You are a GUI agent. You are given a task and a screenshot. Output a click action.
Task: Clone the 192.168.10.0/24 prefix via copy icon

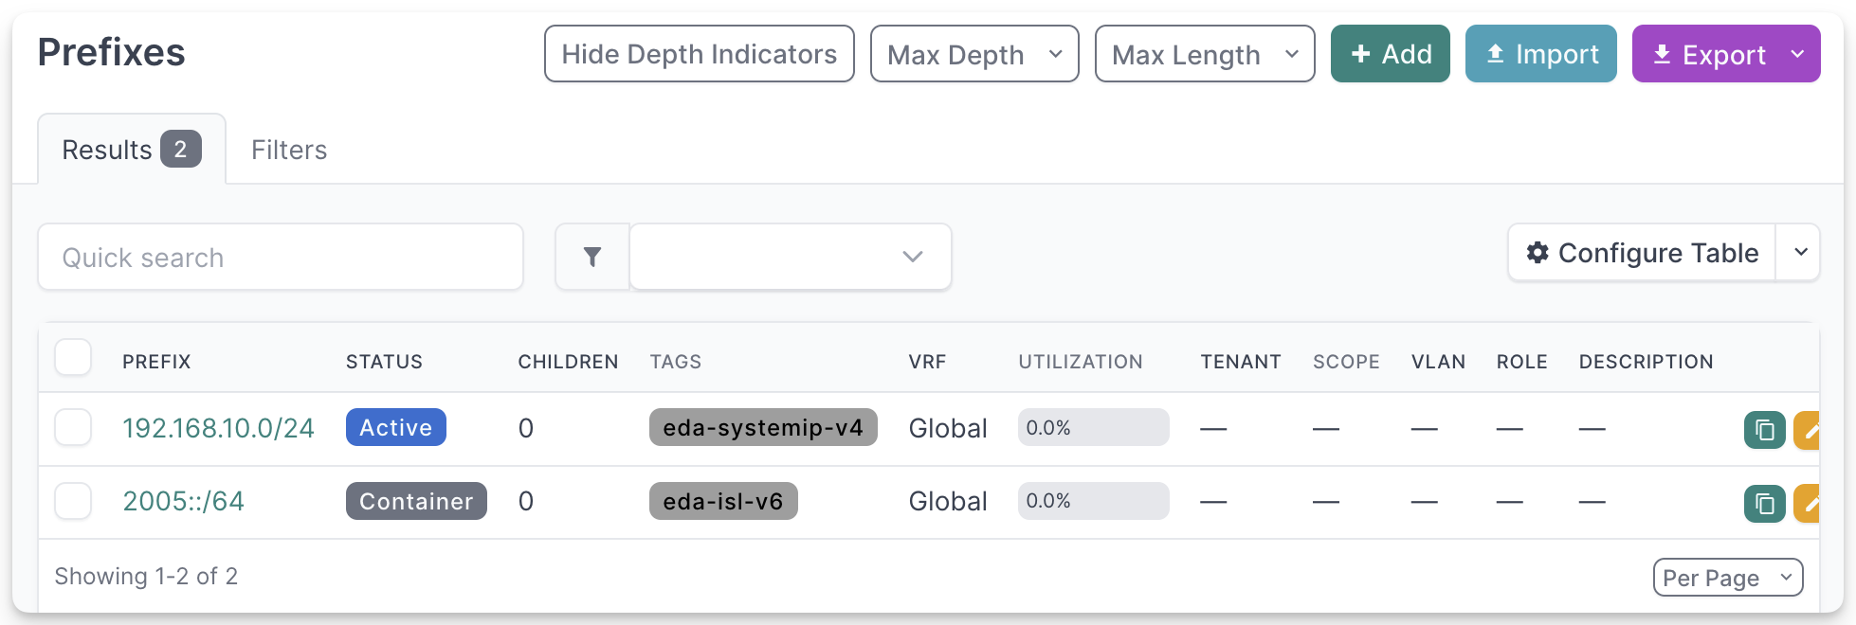(1764, 430)
